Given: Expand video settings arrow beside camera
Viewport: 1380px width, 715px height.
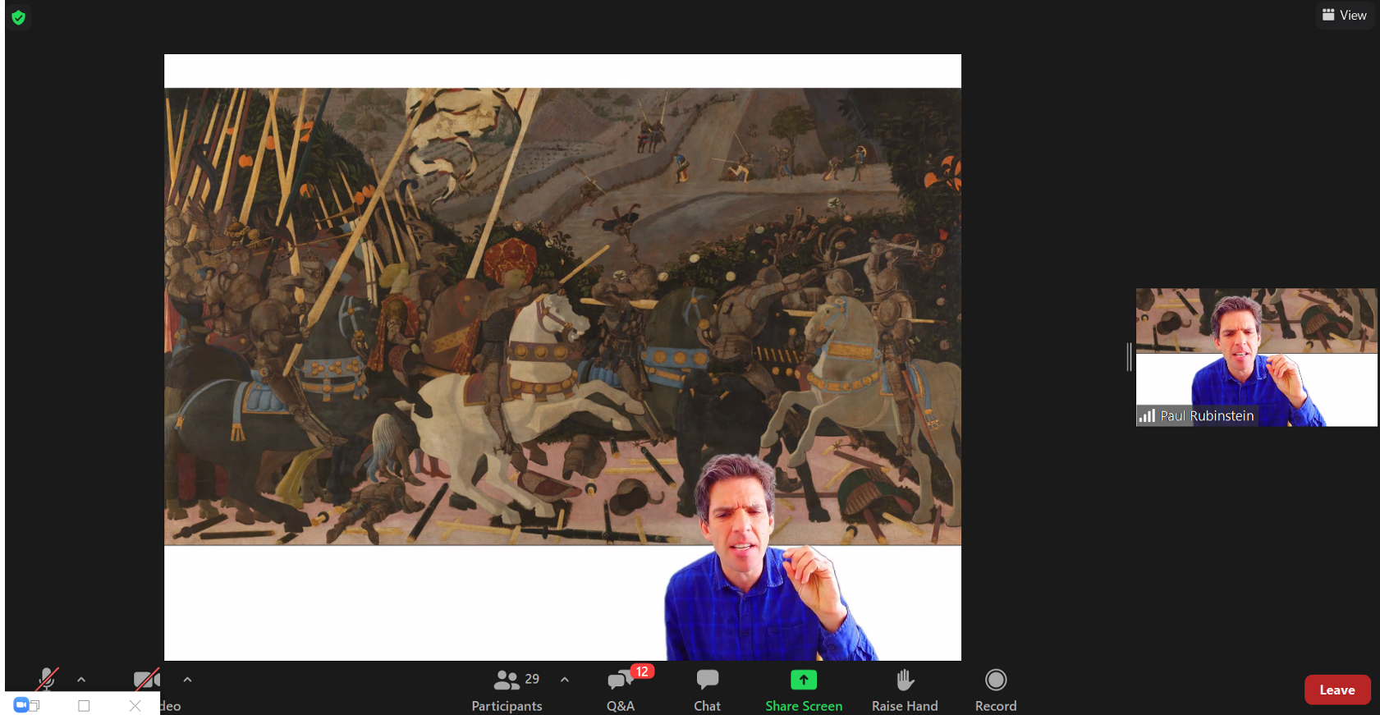Looking at the screenshot, I should (187, 680).
